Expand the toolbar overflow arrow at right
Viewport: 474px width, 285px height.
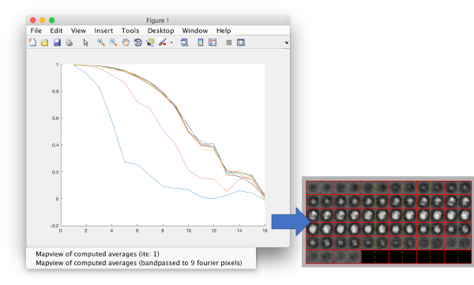286,43
